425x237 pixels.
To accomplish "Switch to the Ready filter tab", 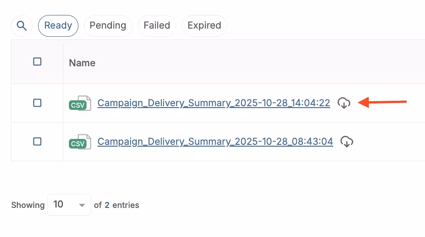I will pos(58,25).
